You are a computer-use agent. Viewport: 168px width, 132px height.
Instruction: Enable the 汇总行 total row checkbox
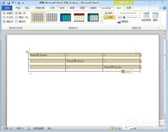4,17
